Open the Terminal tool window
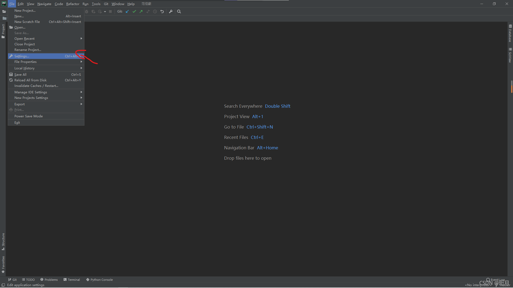This screenshot has height=288, width=513. [x=72, y=280]
